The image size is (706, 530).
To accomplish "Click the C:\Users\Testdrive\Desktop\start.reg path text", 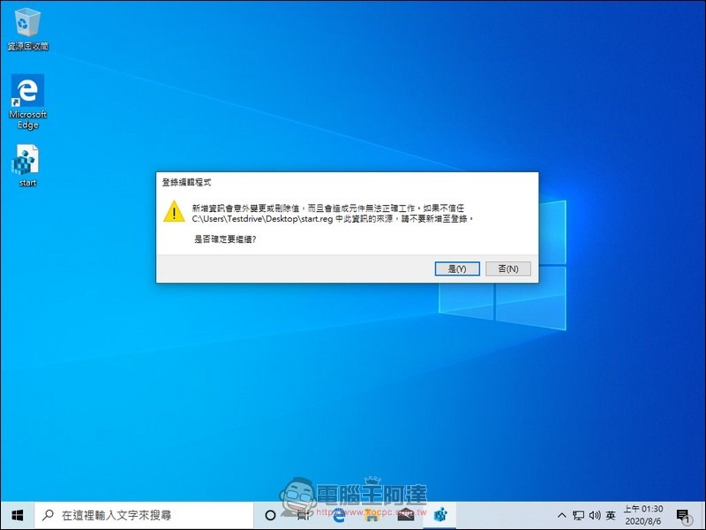I will (x=262, y=219).
